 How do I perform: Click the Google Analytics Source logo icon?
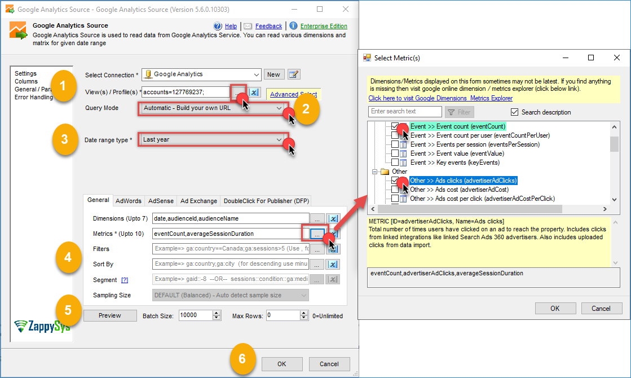[18, 31]
